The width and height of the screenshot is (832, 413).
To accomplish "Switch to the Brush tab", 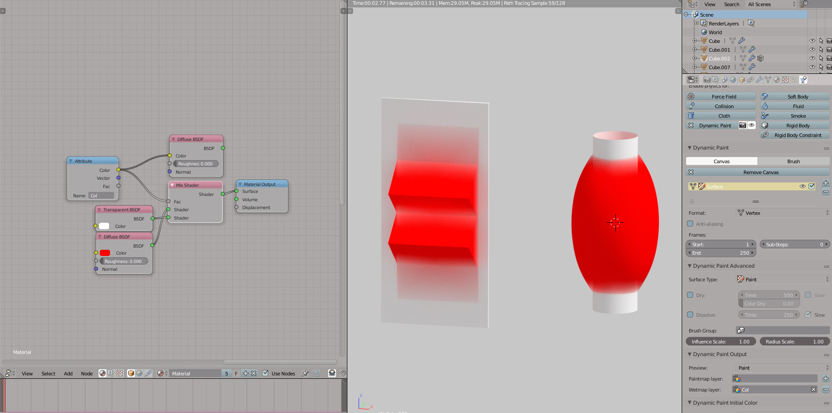I will click(x=793, y=161).
